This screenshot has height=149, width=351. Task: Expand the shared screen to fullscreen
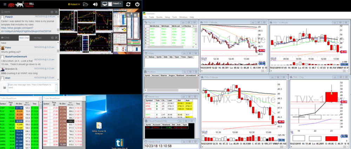135,15
